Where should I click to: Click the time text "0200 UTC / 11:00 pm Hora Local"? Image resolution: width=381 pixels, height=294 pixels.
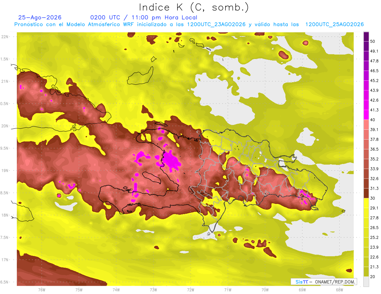coord(144,17)
